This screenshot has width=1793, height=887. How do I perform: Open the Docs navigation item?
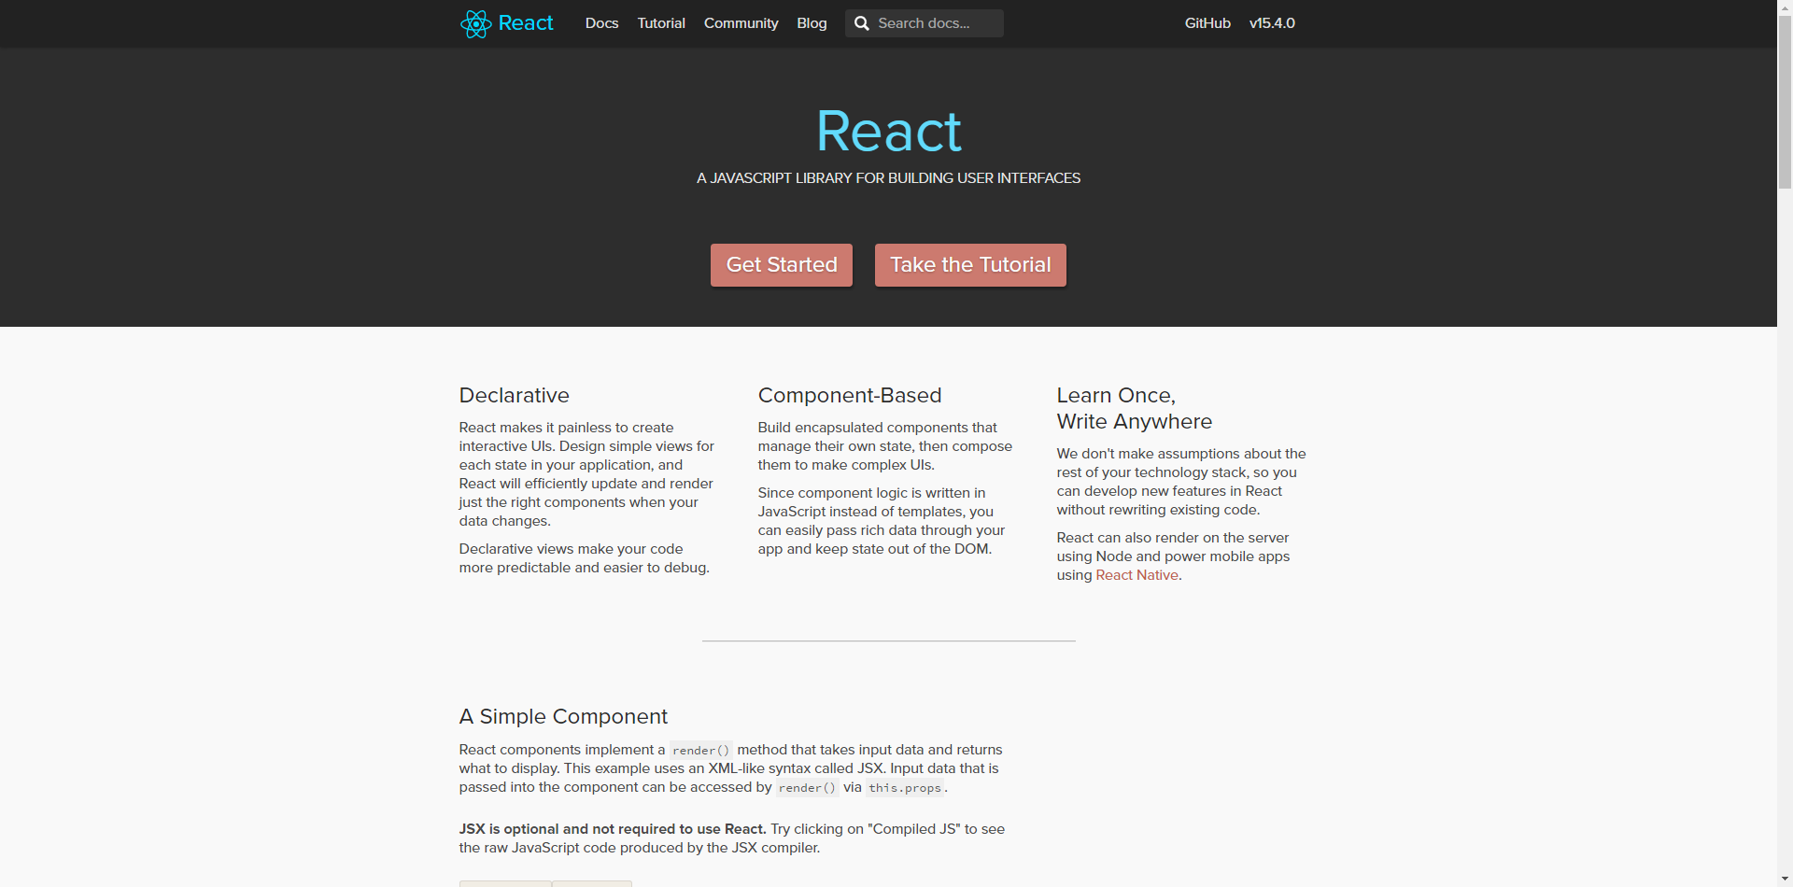pos(601,23)
